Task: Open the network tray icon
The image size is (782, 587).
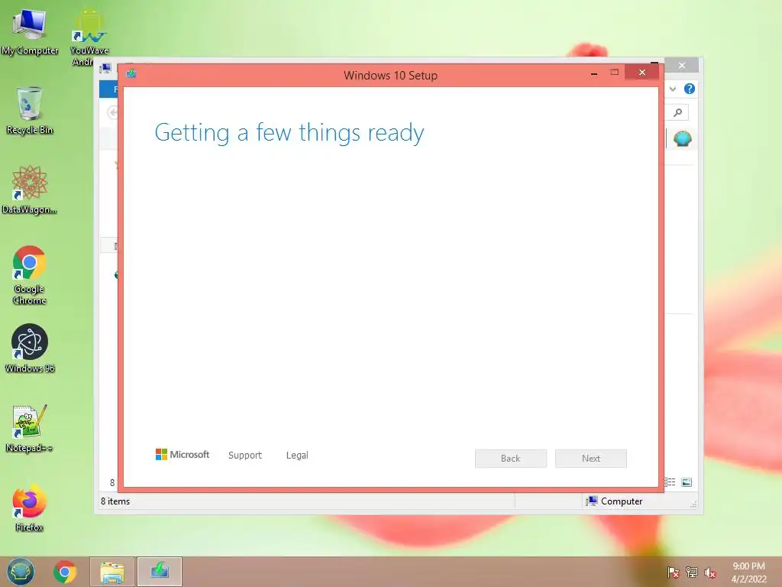Action: (x=692, y=572)
